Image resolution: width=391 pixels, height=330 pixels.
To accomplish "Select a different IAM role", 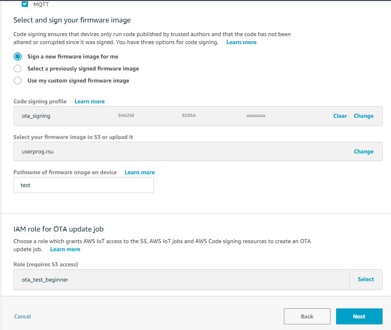I will coord(365,279).
